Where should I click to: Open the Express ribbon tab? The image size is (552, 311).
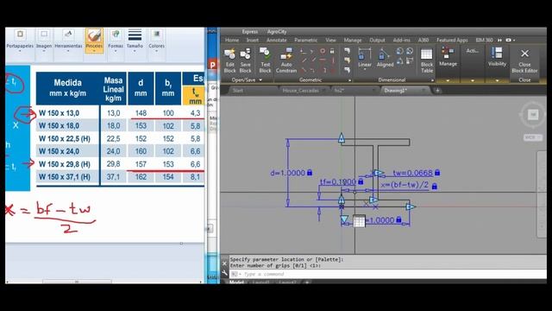[x=249, y=32]
